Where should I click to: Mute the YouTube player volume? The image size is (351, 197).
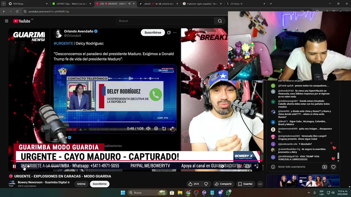(x=23, y=166)
